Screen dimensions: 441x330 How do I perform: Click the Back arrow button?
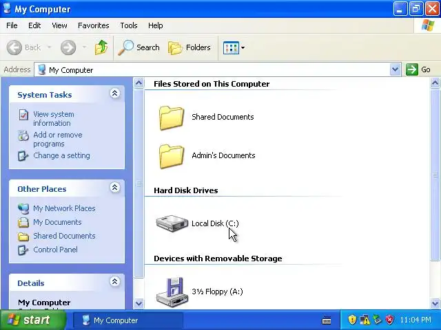click(x=23, y=47)
